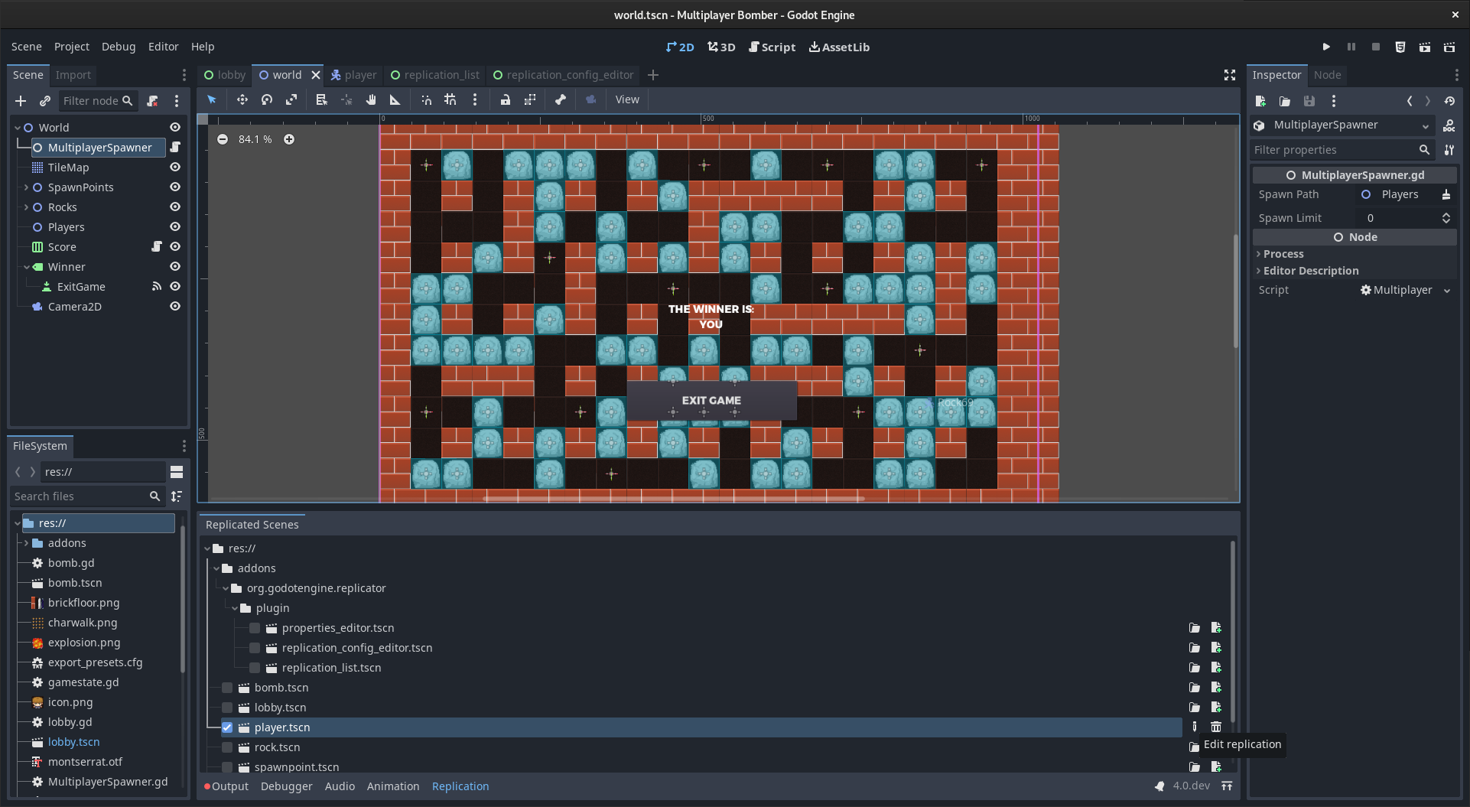Click Spawn Limit stepper arrows

[x=1446, y=218]
